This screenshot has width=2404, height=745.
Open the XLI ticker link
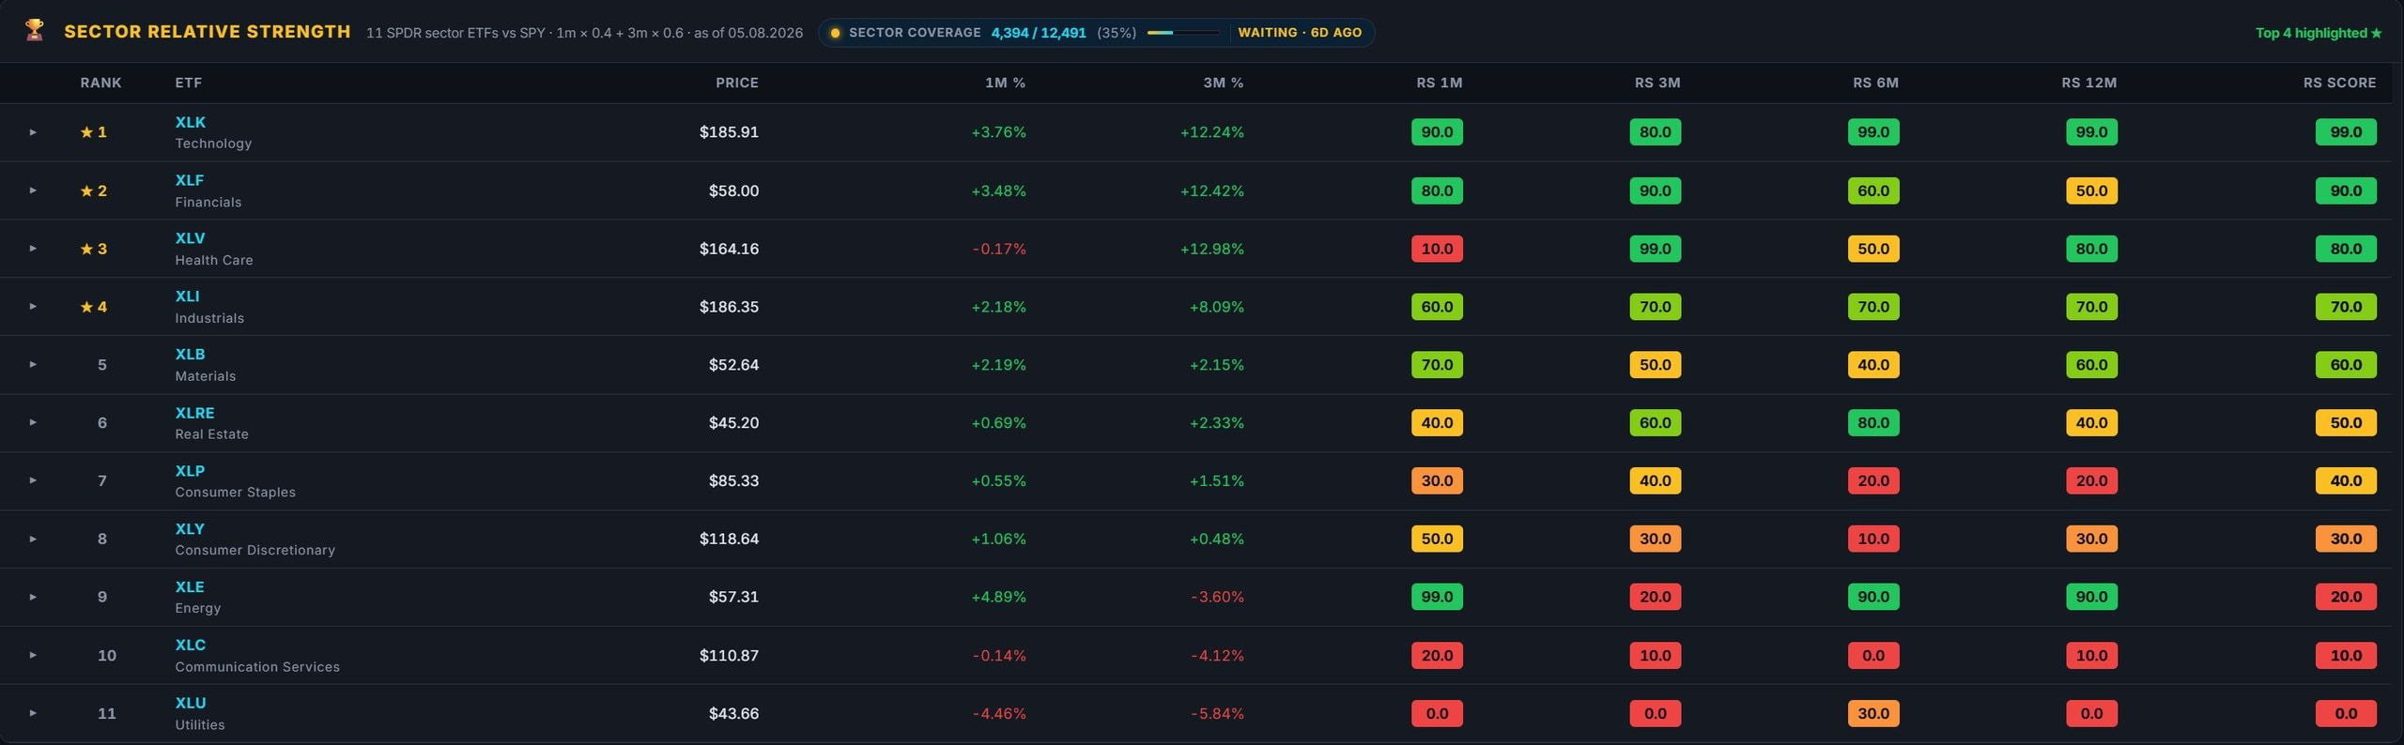(x=187, y=296)
